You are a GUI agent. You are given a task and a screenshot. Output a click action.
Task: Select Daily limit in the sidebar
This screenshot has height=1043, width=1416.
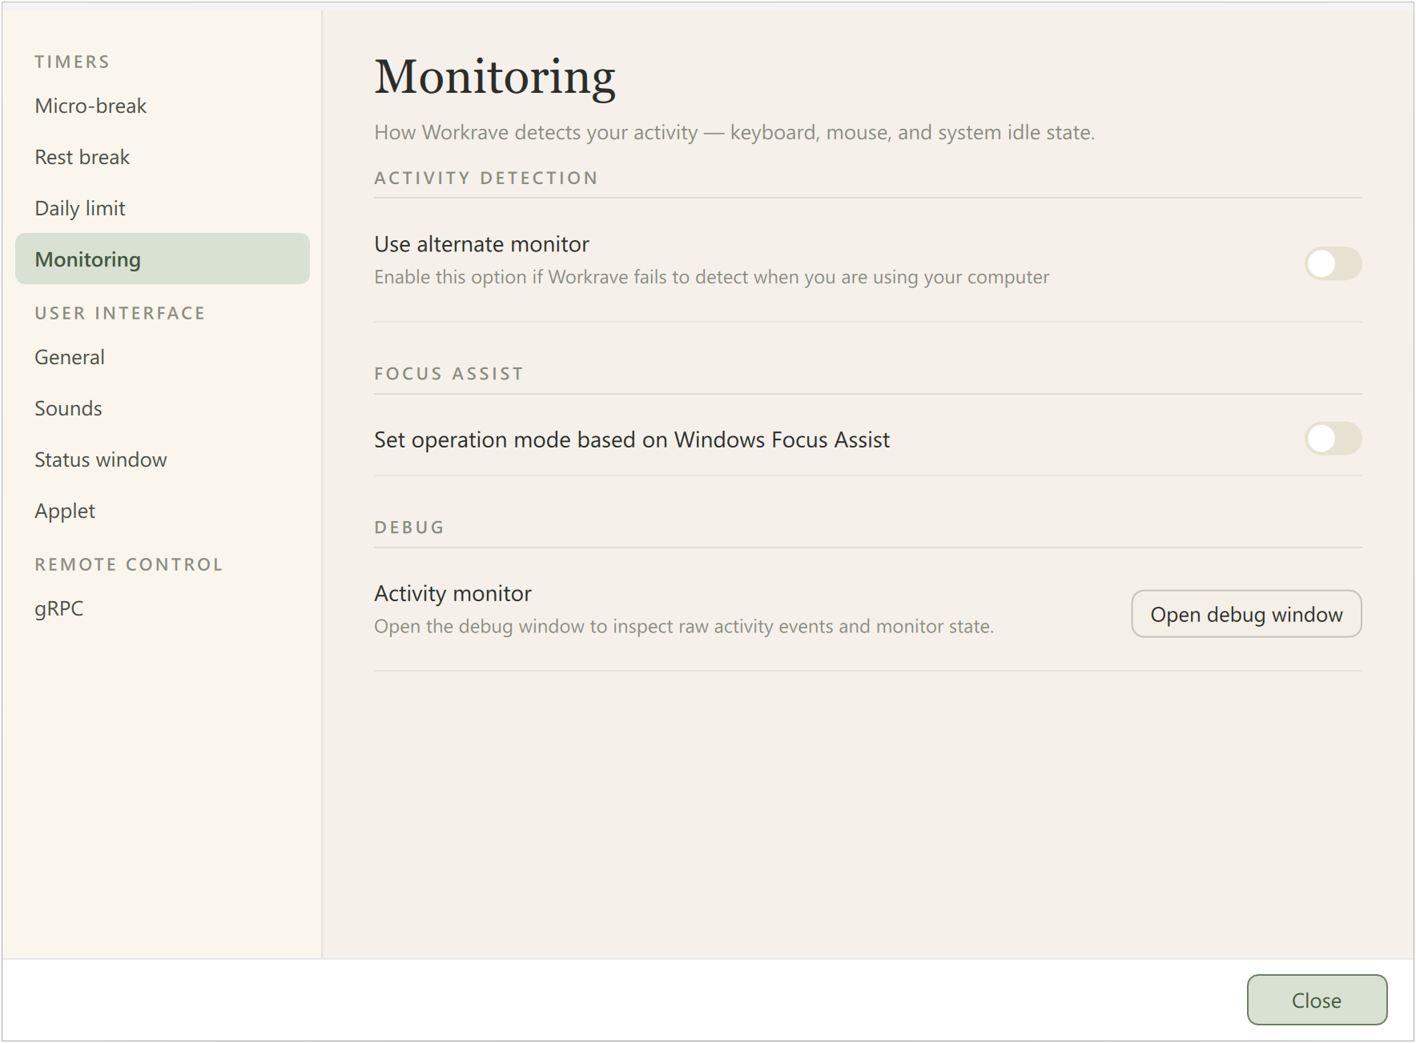(163, 208)
